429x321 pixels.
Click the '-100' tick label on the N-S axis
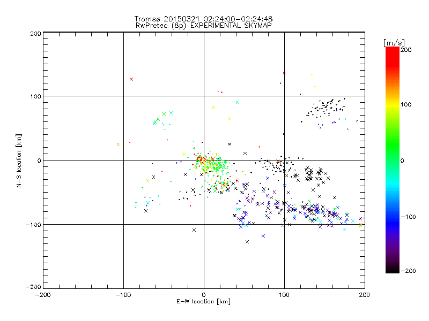(x=33, y=225)
